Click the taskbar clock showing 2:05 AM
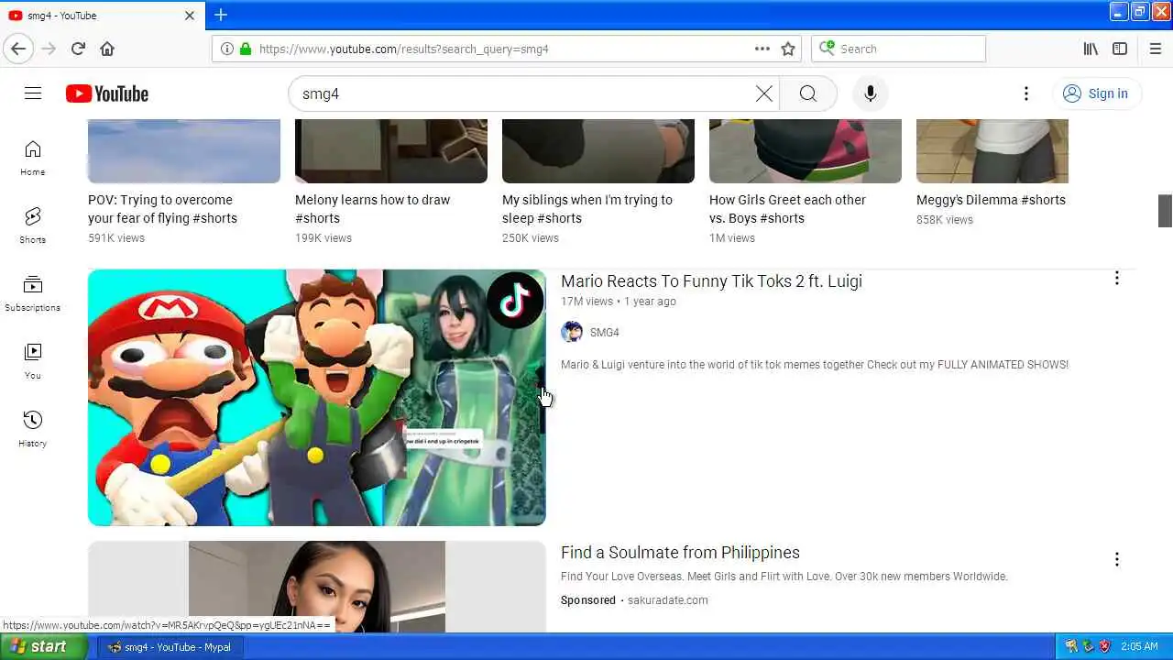1173x660 pixels. coord(1139,646)
